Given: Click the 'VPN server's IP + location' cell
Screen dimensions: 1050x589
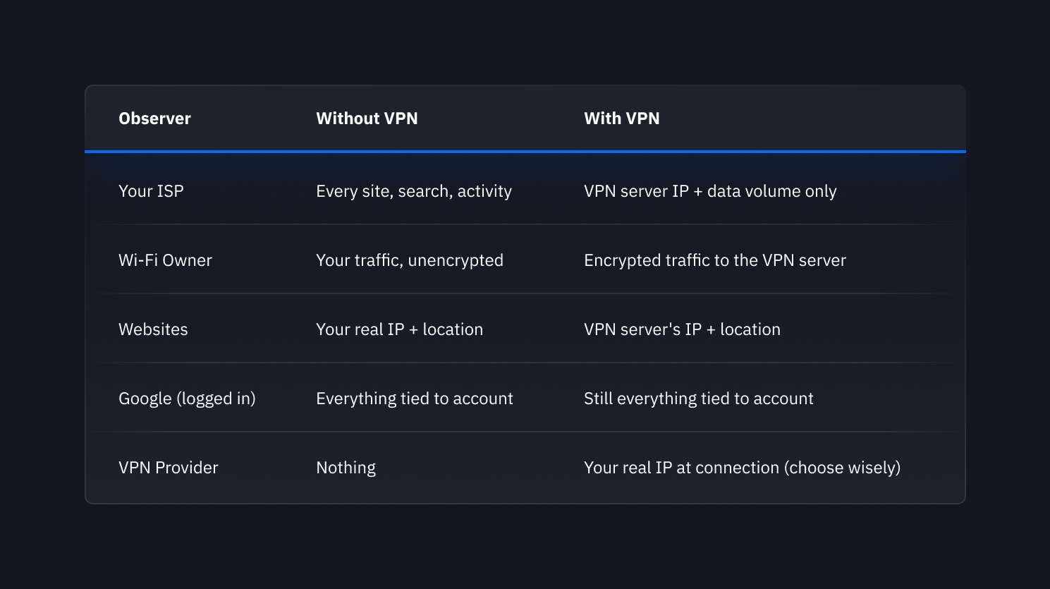Looking at the screenshot, I should [682, 329].
